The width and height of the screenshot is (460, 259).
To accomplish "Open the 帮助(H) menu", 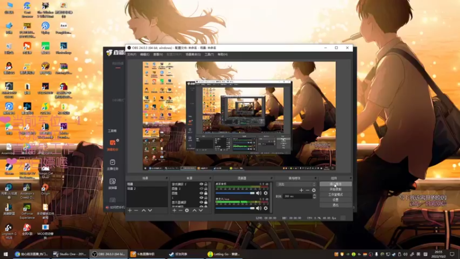I will [x=223, y=54].
